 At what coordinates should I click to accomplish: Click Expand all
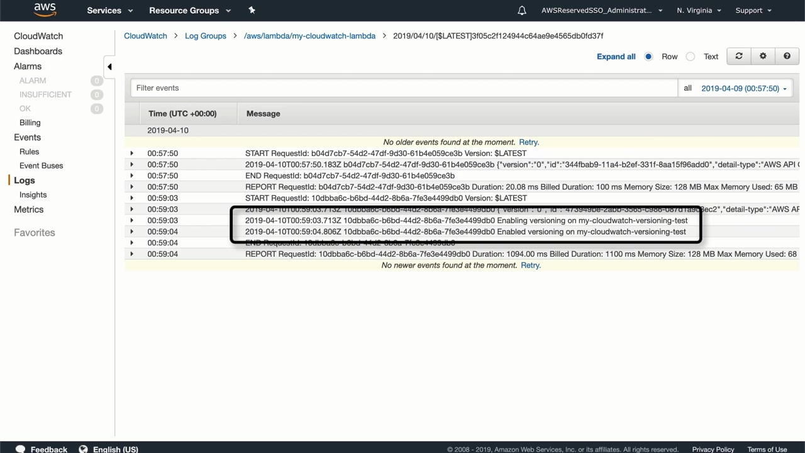(x=616, y=57)
